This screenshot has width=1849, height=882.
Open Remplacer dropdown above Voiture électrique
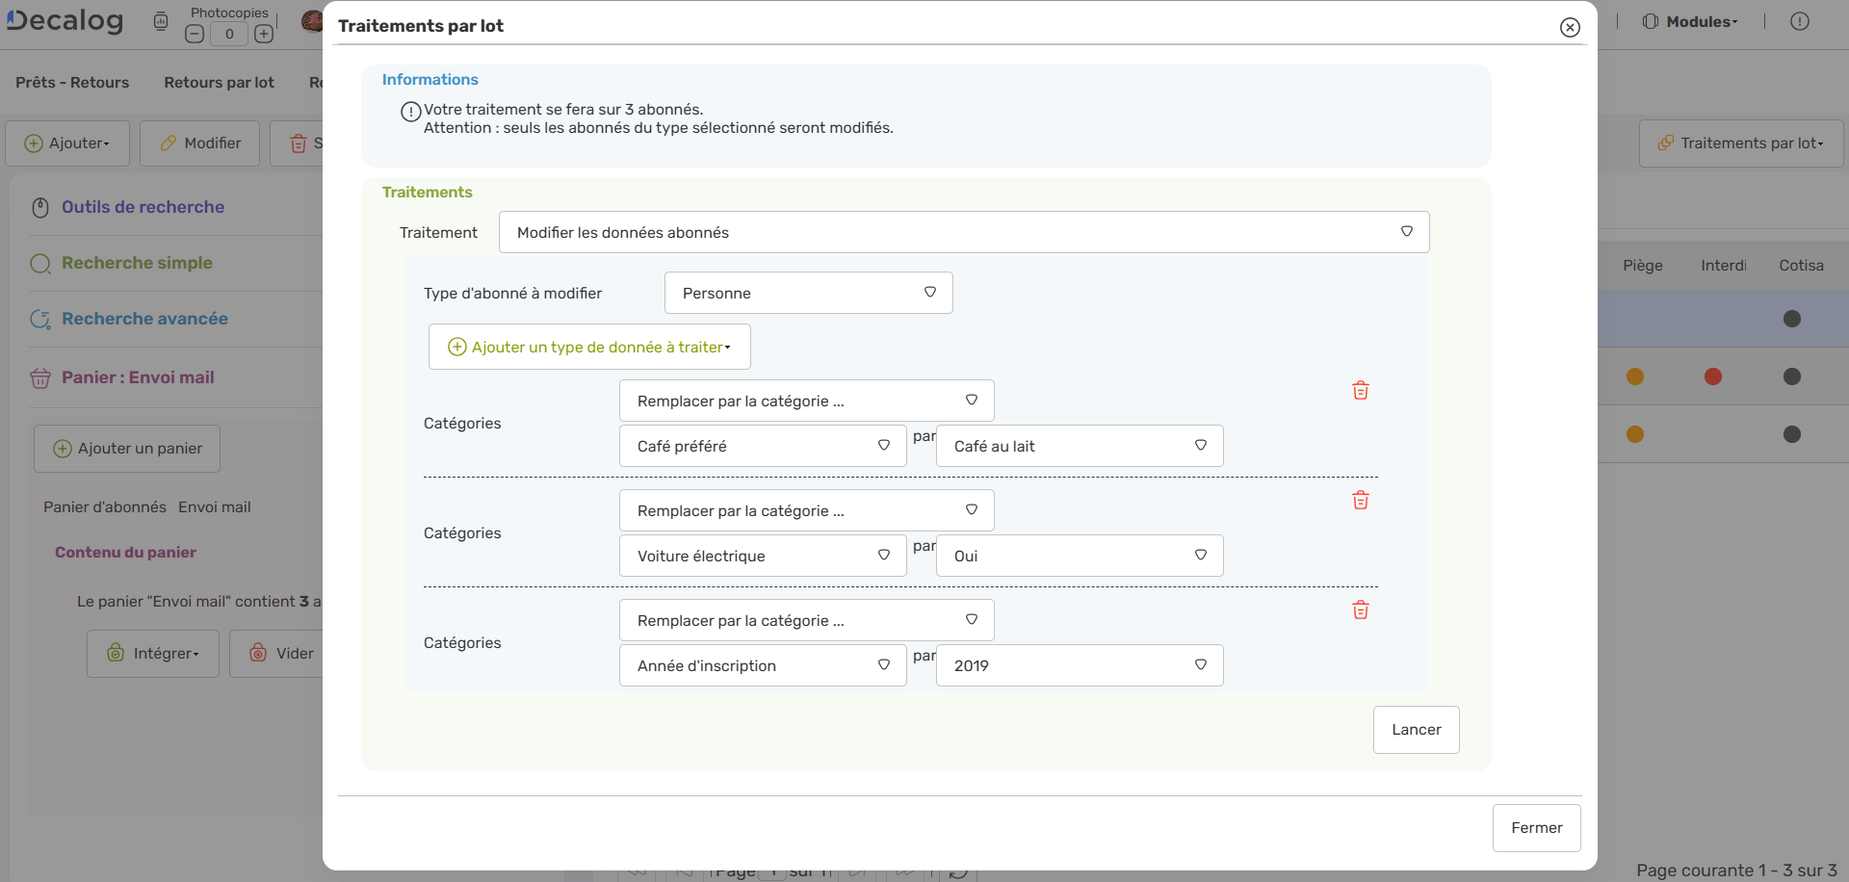(806, 510)
